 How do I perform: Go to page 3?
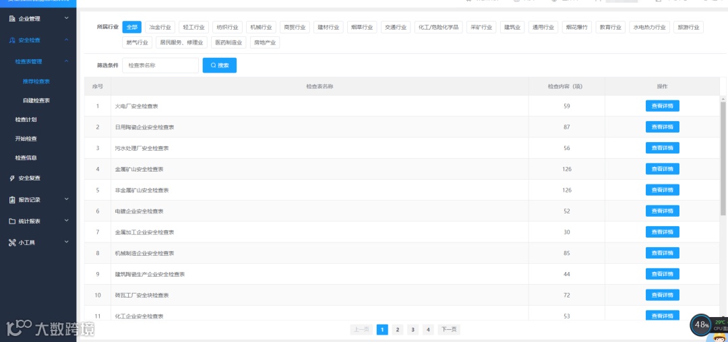[x=413, y=329]
